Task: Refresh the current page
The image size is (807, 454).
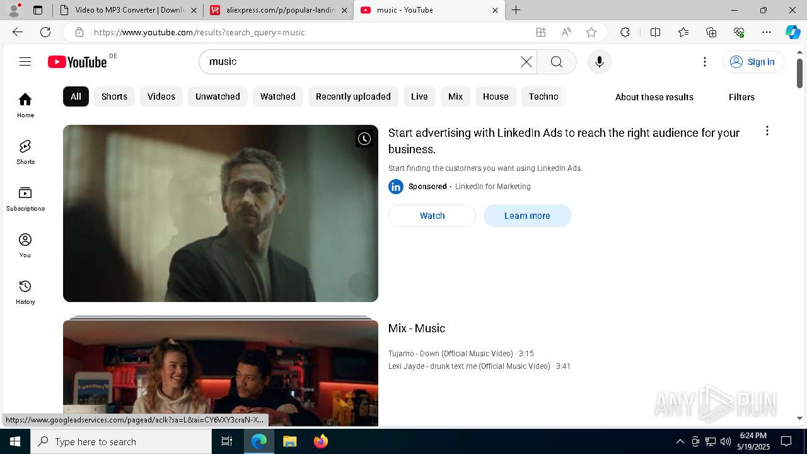Action: 45,32
